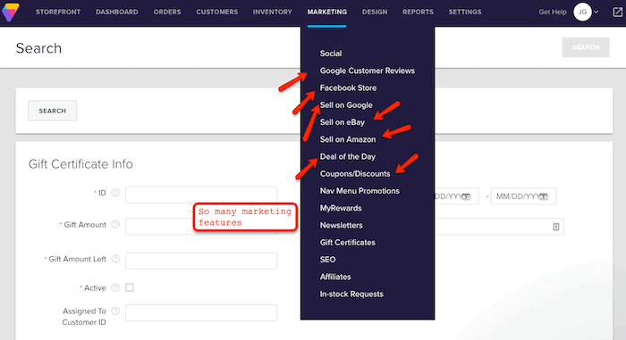Click the second MM/DD/YYYY date field
626x340 pixels.
click(x=523, y=196)
